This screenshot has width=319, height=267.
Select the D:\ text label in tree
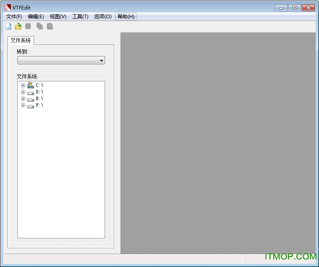coord(40,92)
